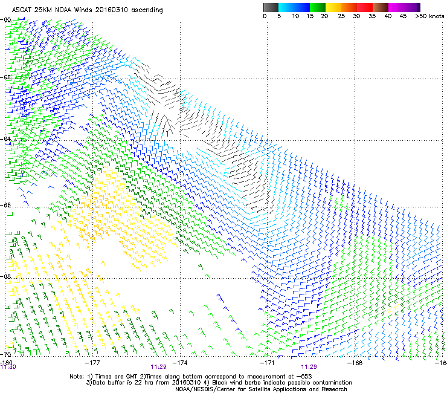Screen dimensions: 447x393
Task: Click the '-70' latitude axis label
Action: (5, 354)
